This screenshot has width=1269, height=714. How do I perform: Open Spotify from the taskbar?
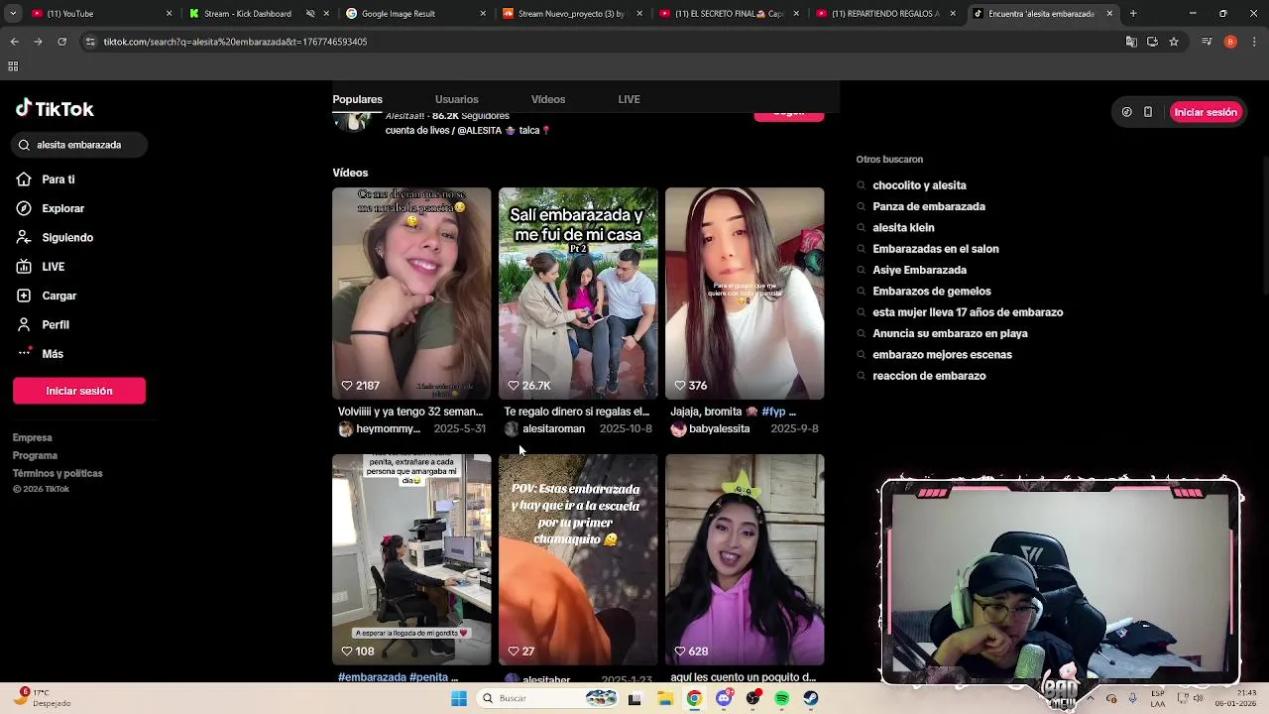782,698
